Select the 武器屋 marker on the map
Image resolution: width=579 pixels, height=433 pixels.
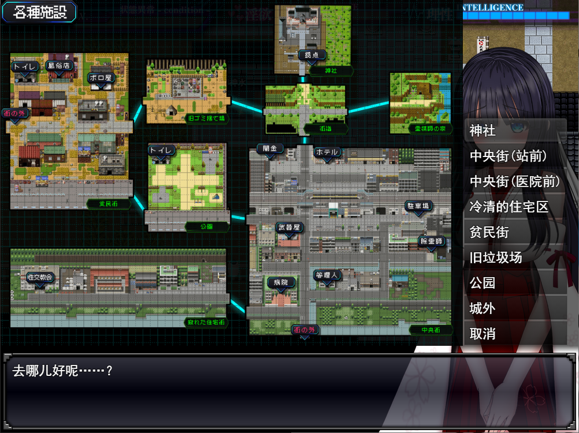pyautogui.click(x=289, y=227)
